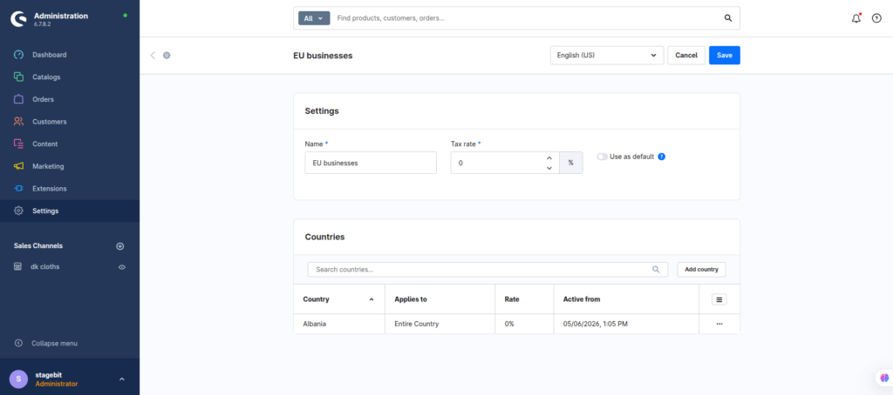
Task: Click the magnifier icon in countries search
Action: (x=656, y=270)
